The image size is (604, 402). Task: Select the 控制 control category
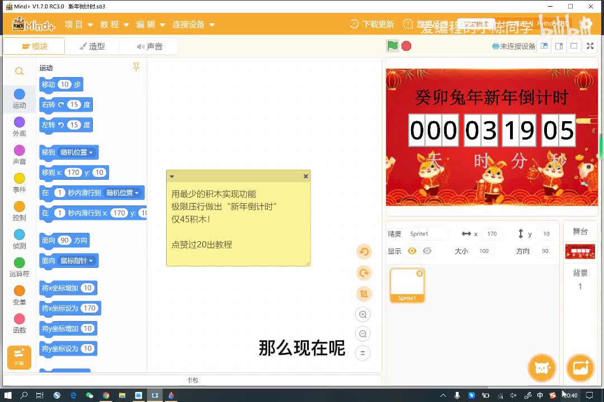19,211
